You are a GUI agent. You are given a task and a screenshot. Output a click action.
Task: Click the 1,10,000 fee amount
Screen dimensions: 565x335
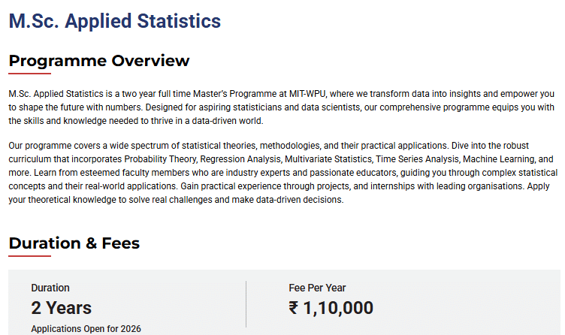pos(339,308)
